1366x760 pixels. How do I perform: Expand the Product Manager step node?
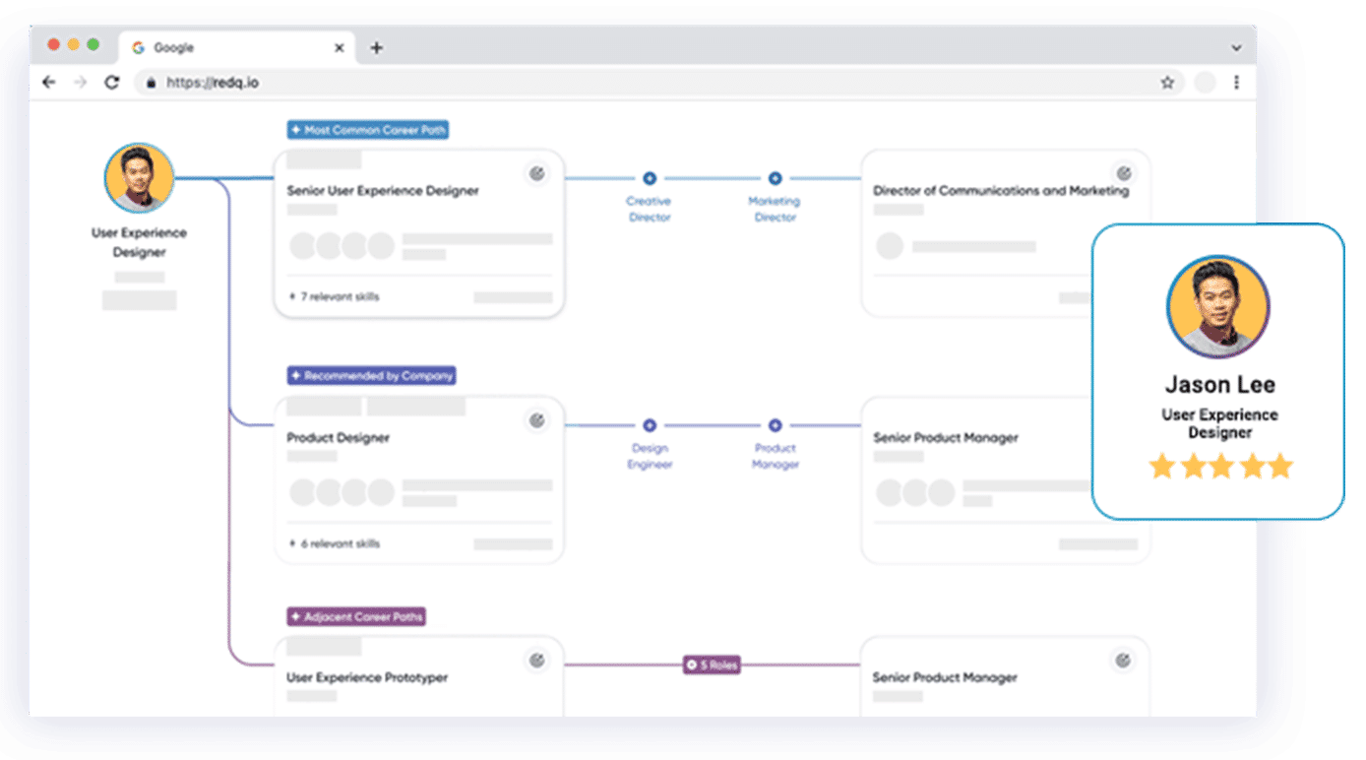(x=775, y=425)
